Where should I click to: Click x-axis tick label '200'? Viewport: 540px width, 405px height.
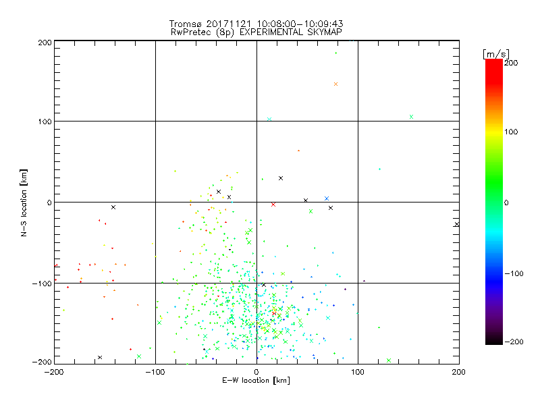point(459,372)
